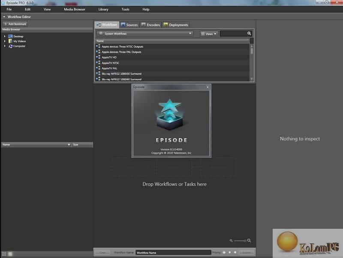Screen dimensions: 343x258
Task: Select the My Videos folder icon
Action: (10, 41)
